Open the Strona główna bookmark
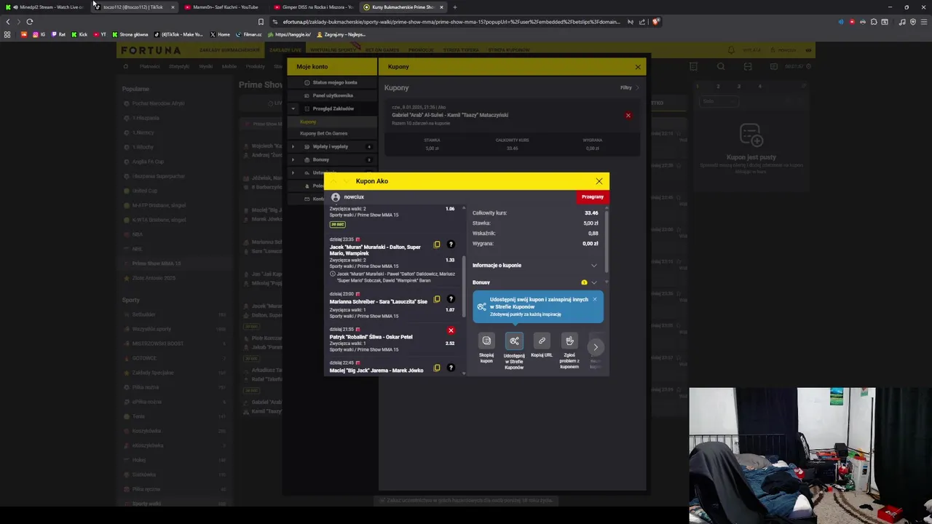This screenshot has height=524, width=932. [130, 34]
